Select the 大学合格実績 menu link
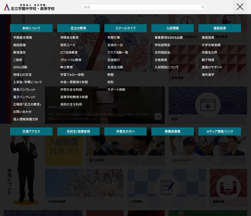 [x=211, y=45]
